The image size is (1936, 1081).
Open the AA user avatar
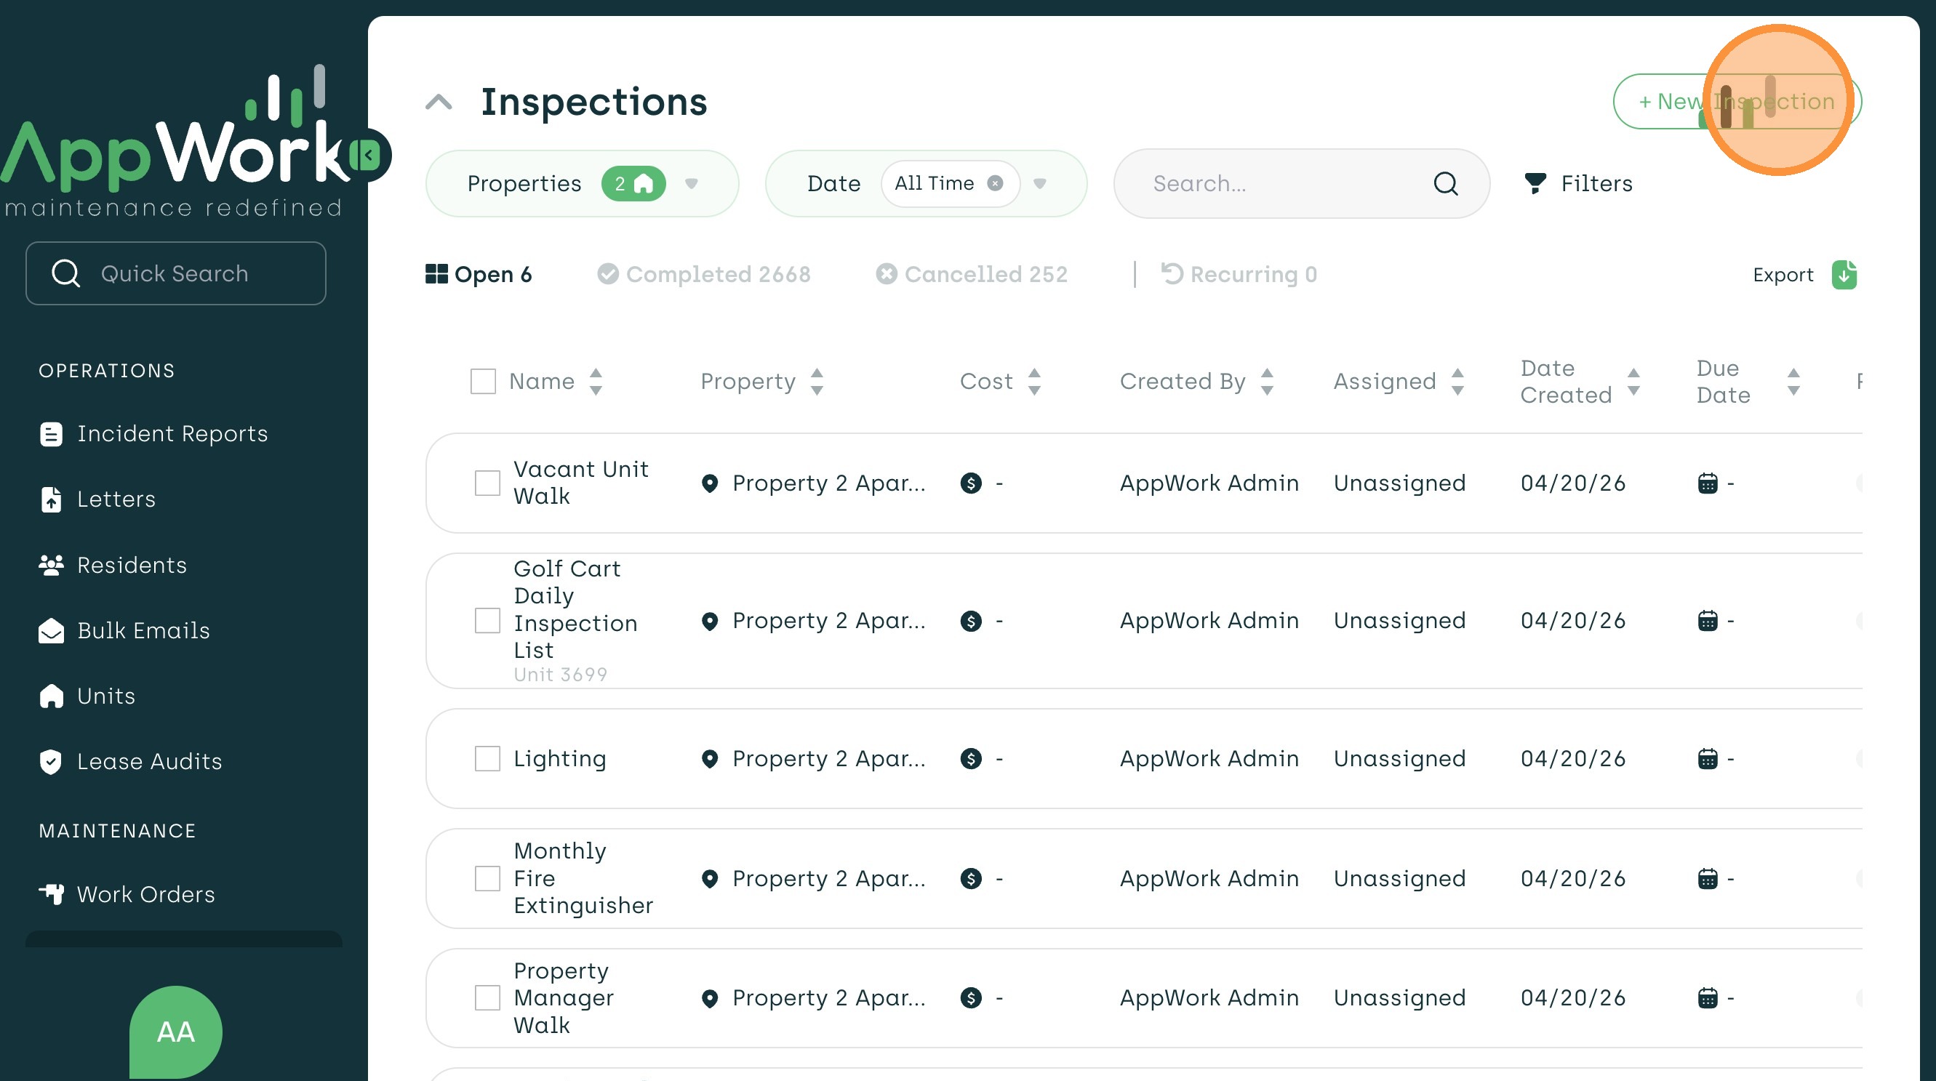click(175, 1032)
